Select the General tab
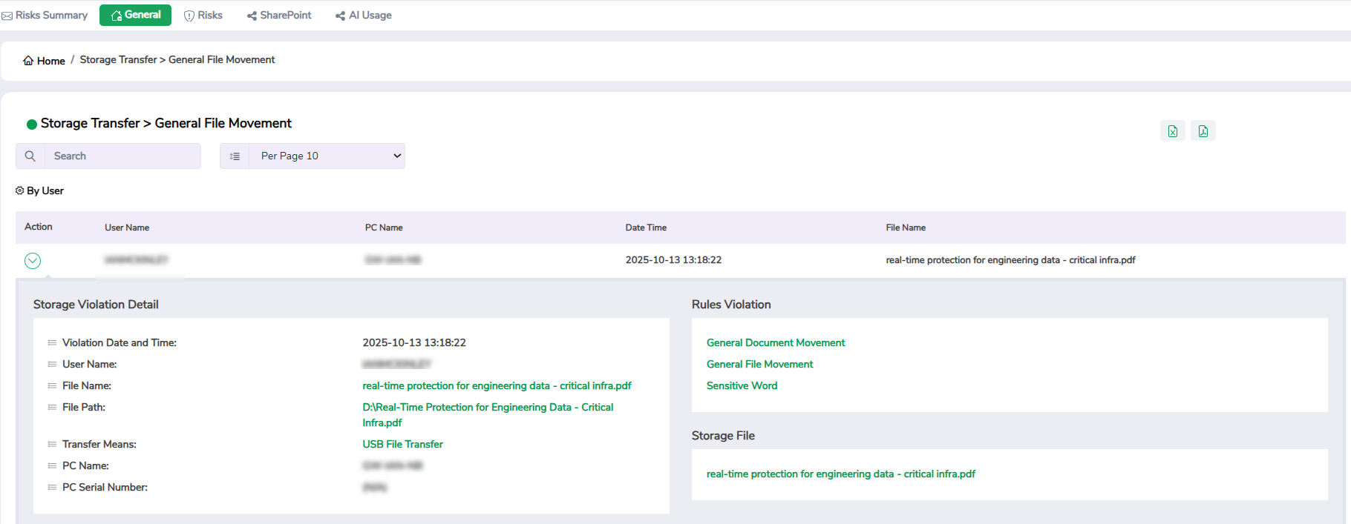1351x524 pixels. pyautogui.click(x=136, y=16)
